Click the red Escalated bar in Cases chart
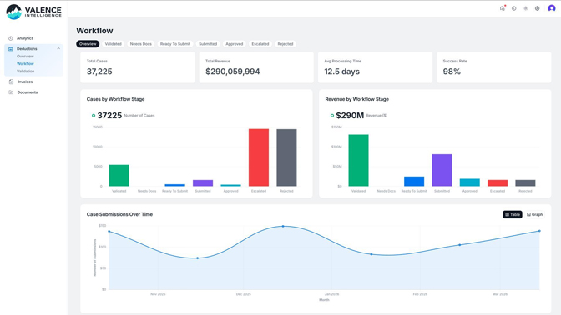The height and width of the screenshot is (315, 561). (259, 157)
